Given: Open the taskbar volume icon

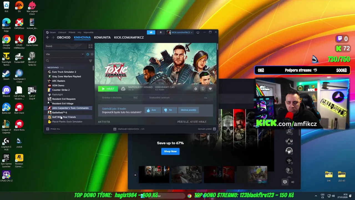Looking at the screenshot, I should click(x=333, y=196).
